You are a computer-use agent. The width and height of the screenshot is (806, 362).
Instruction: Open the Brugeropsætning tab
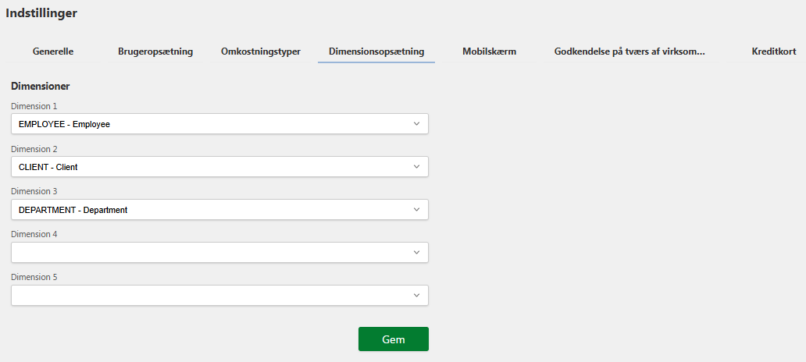[x=155, y=51]
